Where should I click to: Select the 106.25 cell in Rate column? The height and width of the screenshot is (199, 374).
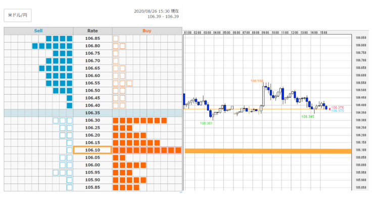tap(92, 128)
